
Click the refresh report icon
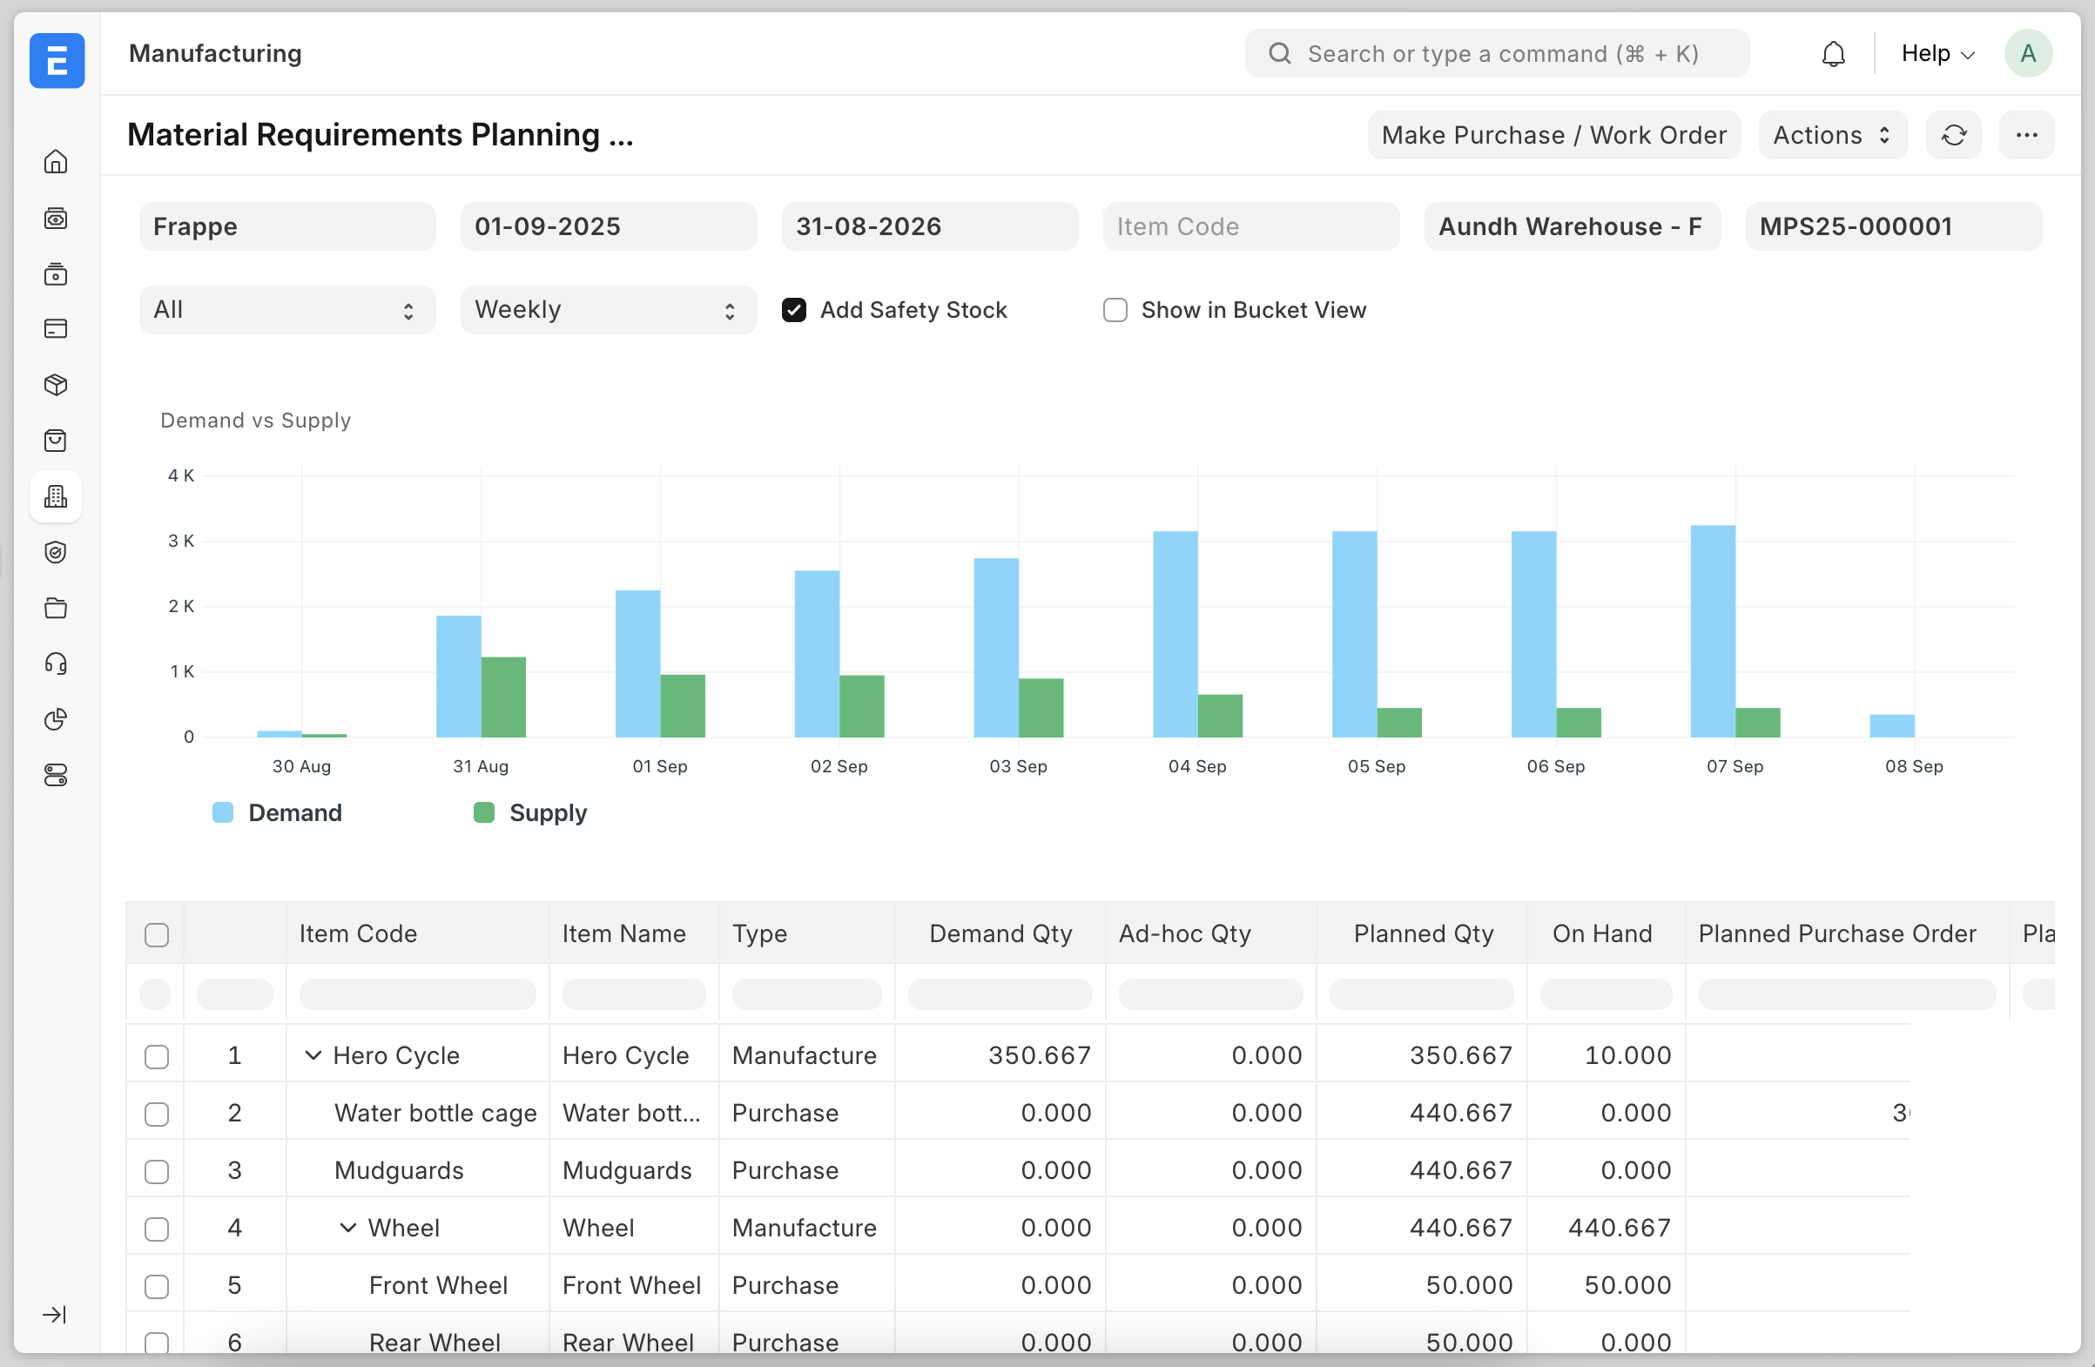tap(1953, 135)
